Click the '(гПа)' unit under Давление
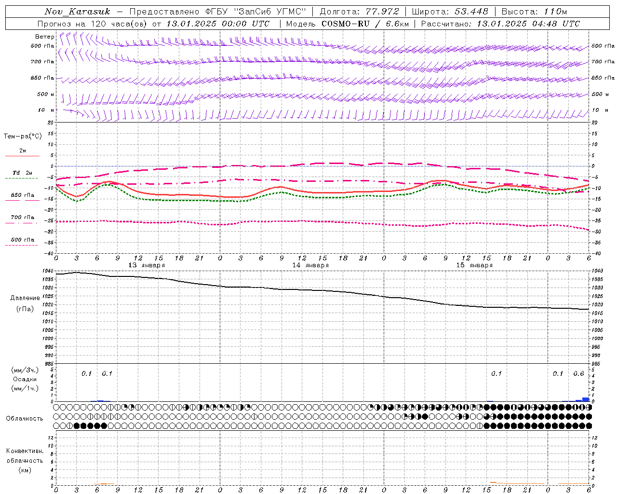The width and height of the screenshot is (617, 494). [x=25, y=309]
